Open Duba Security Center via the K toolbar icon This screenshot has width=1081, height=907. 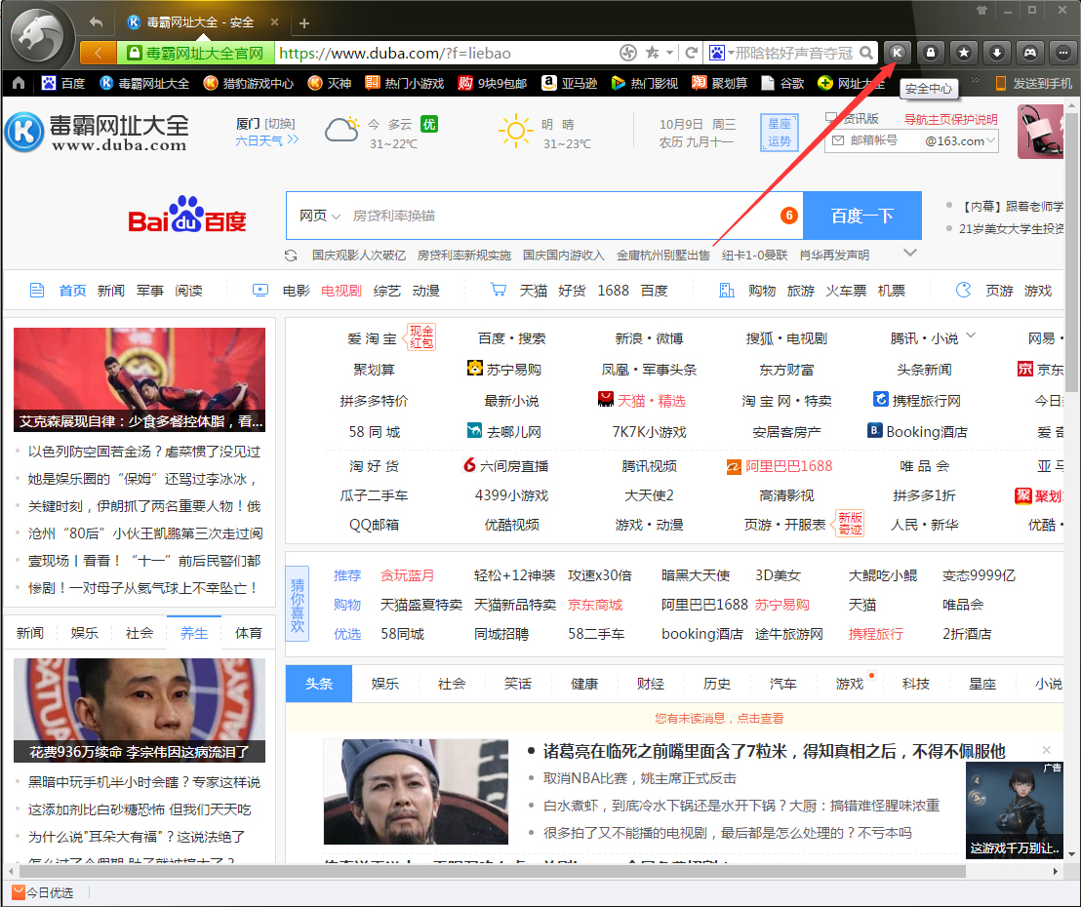pyautogui.click(x=897, y=53)
